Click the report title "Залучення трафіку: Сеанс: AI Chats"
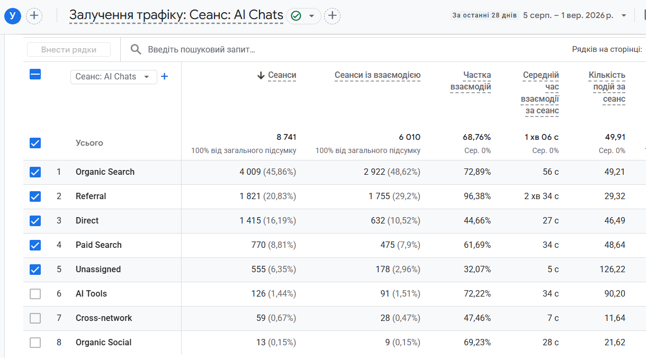Screen dimensions: 646x358 176,15
